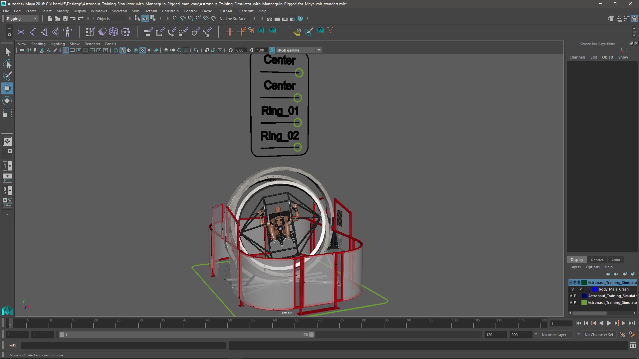Open Channels menu in Channel Box
The height and width of the screenshot is (359, 639).
pos(577,57)
